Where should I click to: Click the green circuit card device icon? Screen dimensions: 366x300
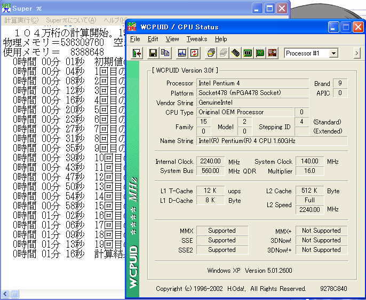260,53
